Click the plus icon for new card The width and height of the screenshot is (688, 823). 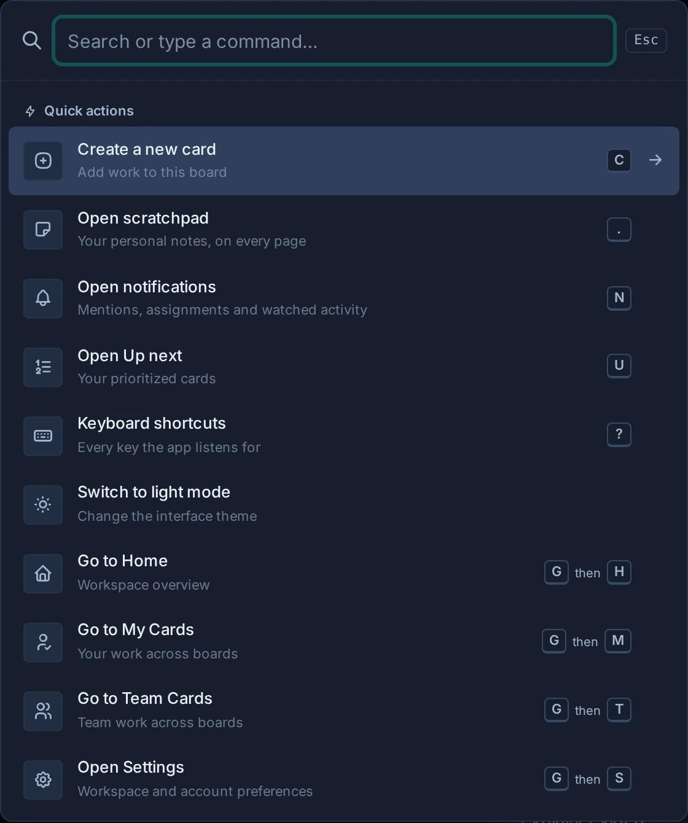tap(43, 161)
